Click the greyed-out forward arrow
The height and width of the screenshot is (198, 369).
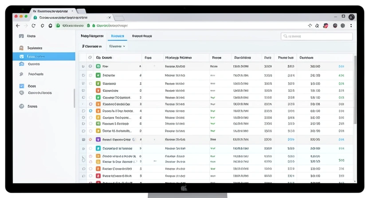26,26
